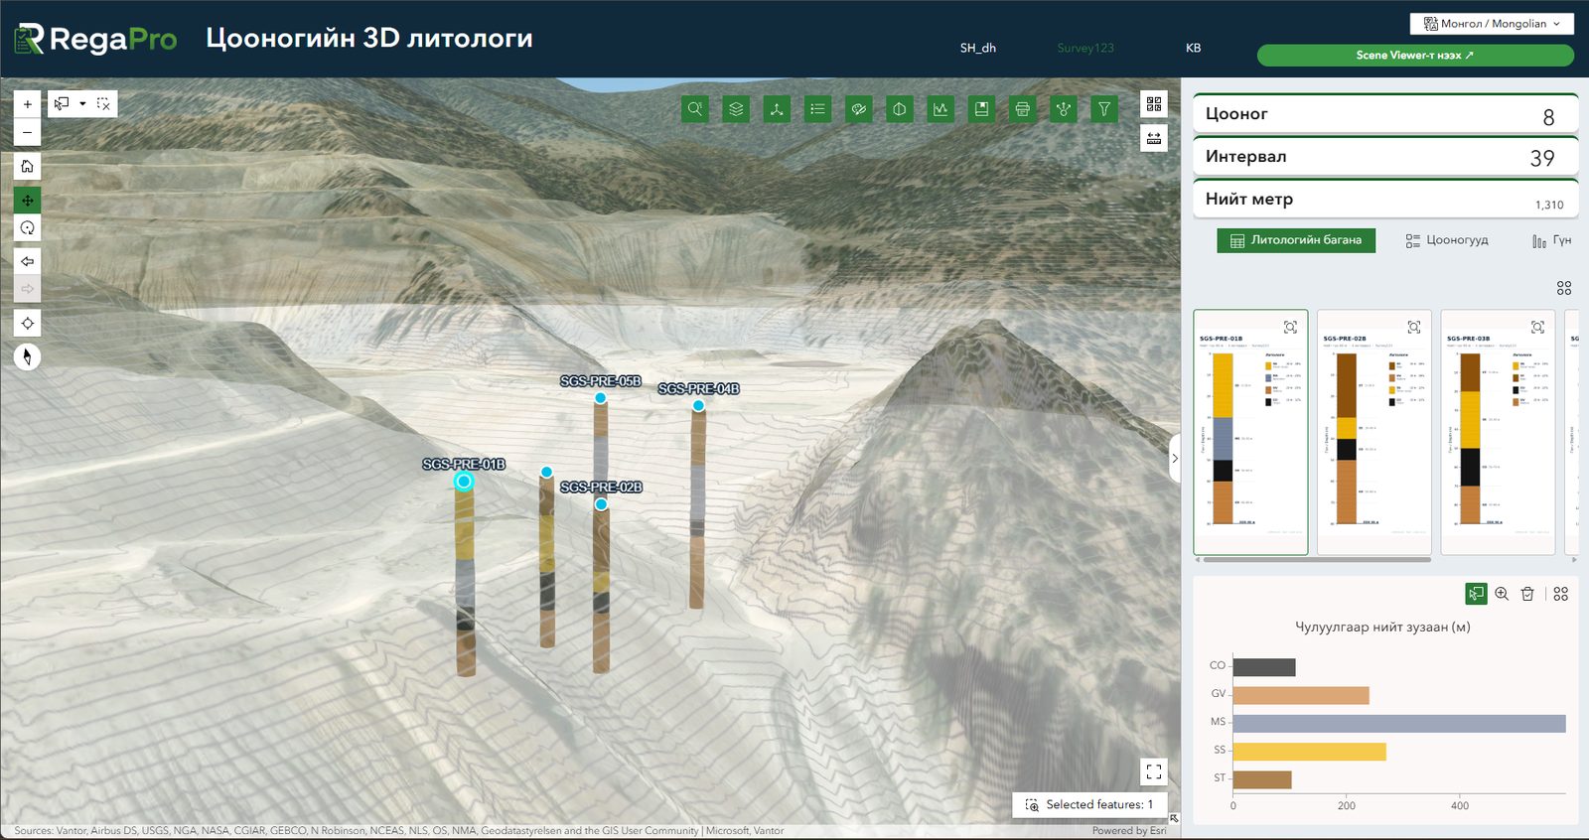Reset compass orientation to north
The height and width of the screenshot is (840, 1589).
point(28,356)
